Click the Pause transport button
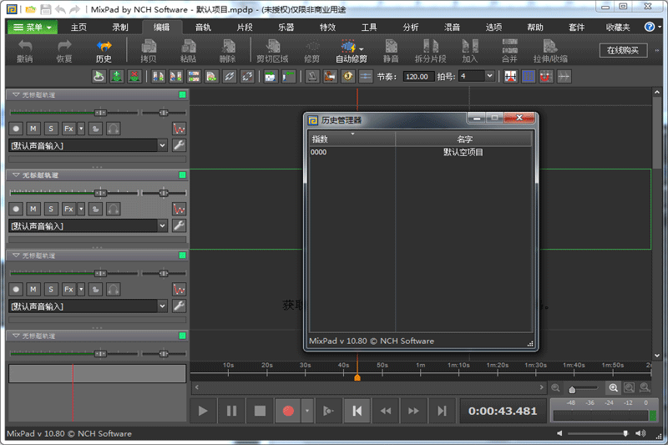Viewport: 668px width, 445px height. 231,411
